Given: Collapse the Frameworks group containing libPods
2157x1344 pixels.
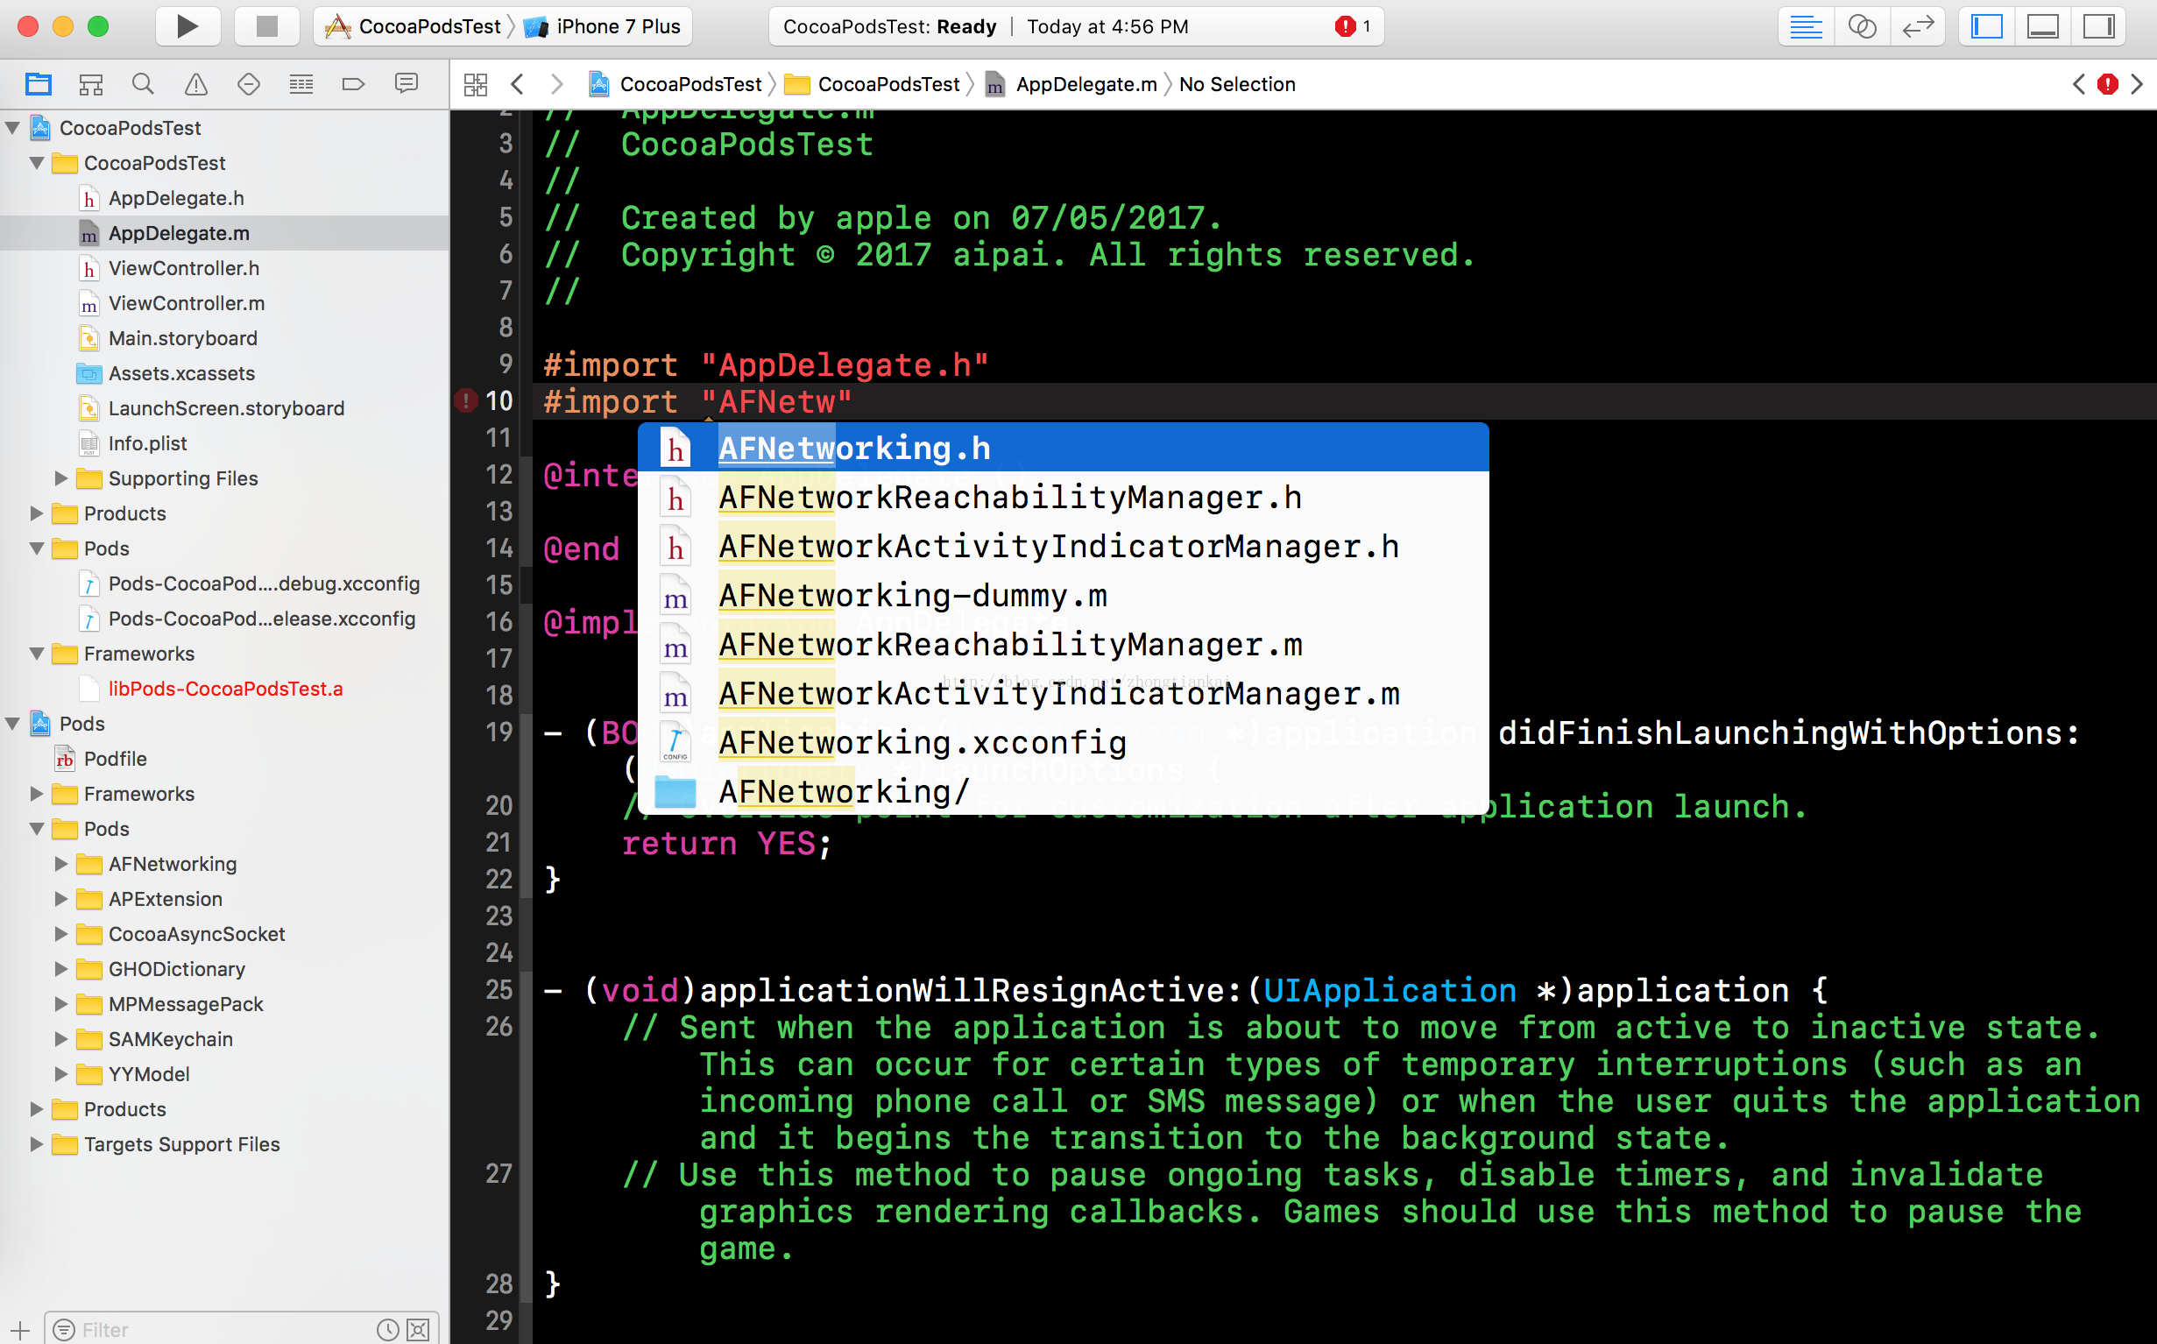Looking at the screenshot, I should pos(37,654).
